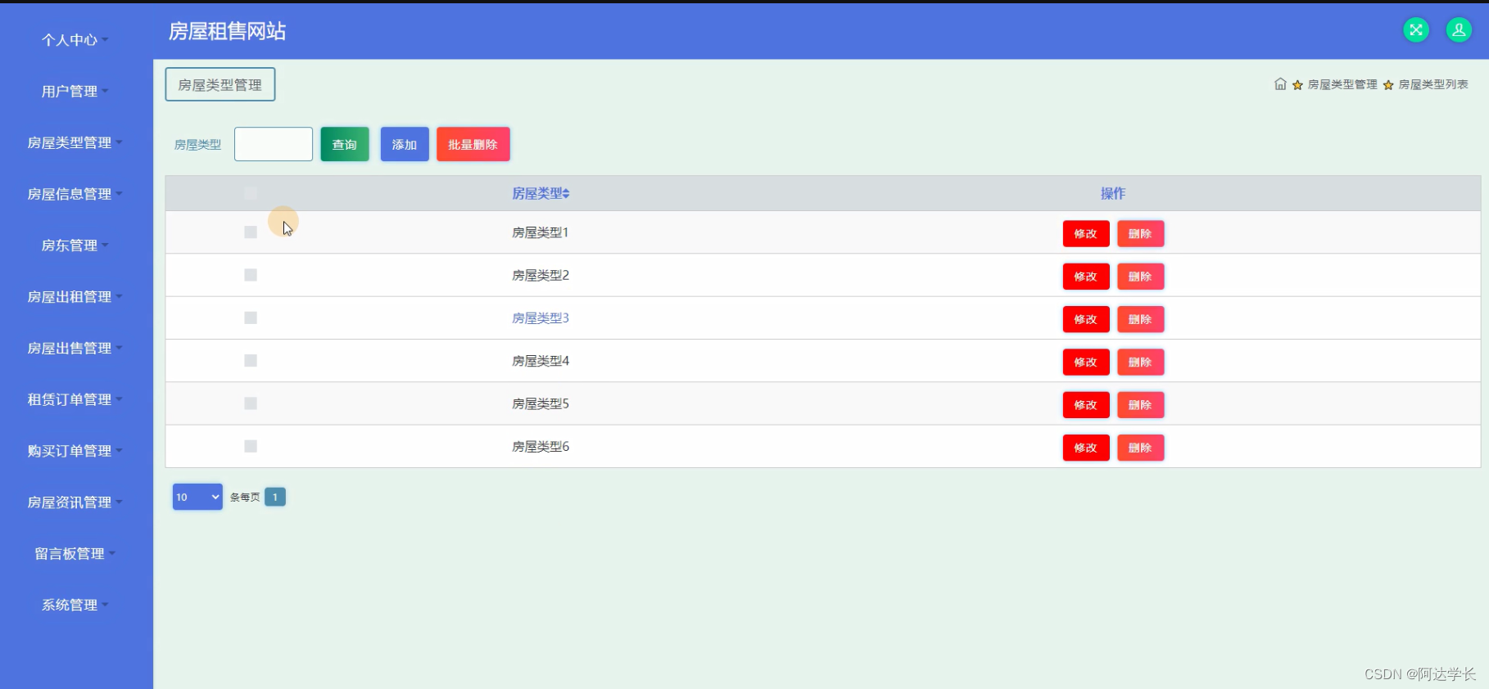This screenshot has width=1489, height=689.
Task: Expand the 租赁订单管理 sidebar menu
Action: click(x=75, y=399)
